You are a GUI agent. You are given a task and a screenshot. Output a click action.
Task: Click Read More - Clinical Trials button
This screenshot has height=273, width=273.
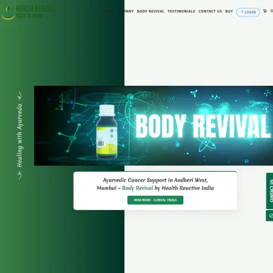[x=155, y=200]
